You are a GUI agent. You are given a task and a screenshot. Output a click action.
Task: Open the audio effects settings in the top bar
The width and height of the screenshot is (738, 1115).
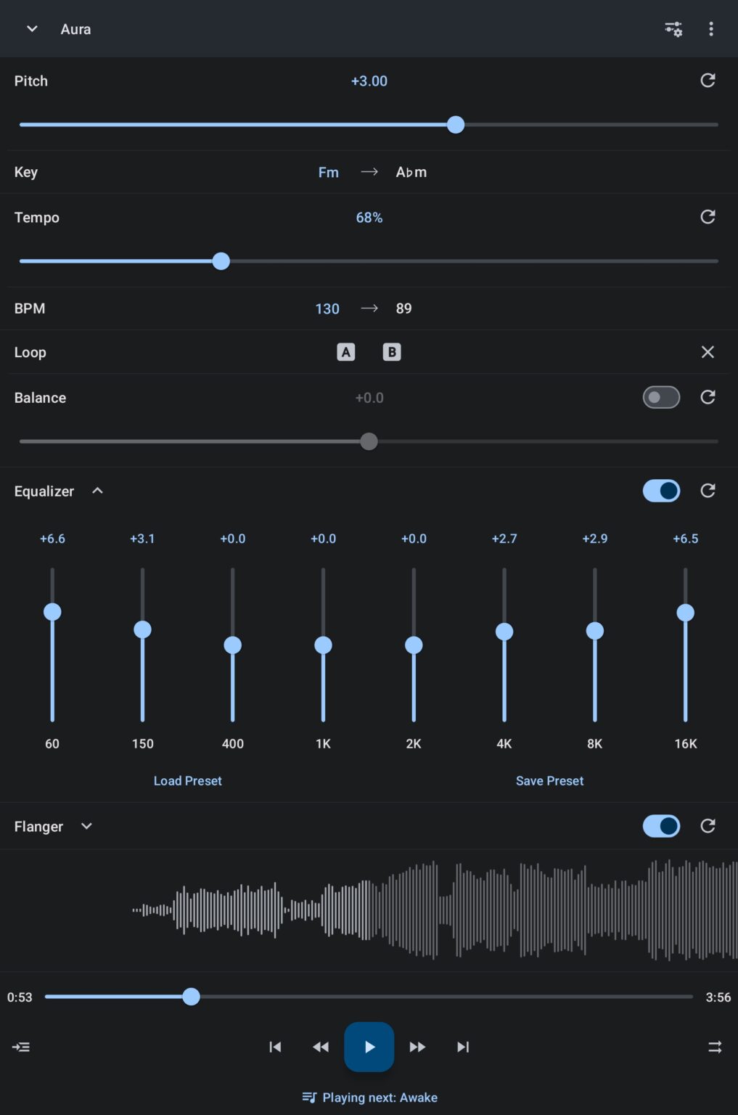click(x=672, y=29)
